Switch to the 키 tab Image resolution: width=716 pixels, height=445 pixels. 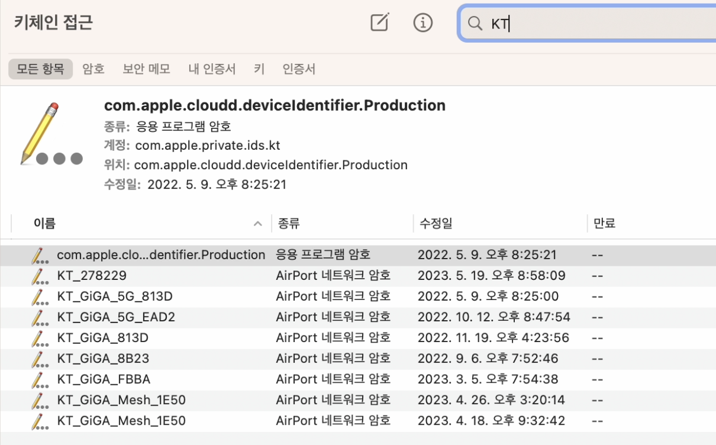coord(259,69)
